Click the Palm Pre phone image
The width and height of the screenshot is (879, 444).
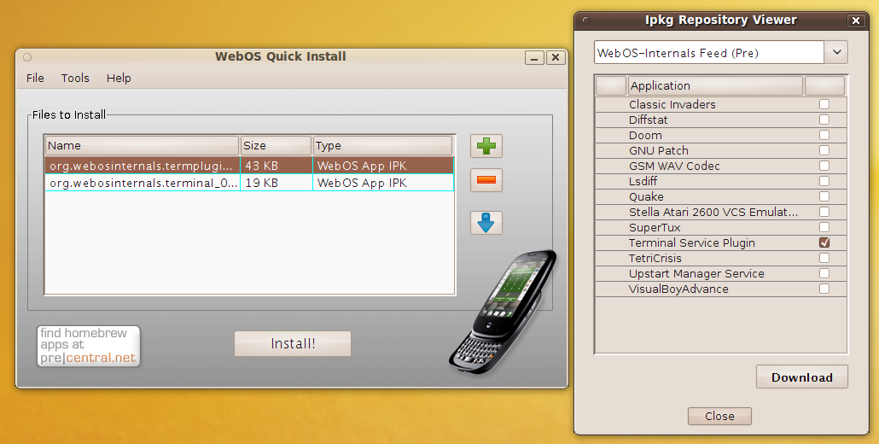click(x=504, y=312)
